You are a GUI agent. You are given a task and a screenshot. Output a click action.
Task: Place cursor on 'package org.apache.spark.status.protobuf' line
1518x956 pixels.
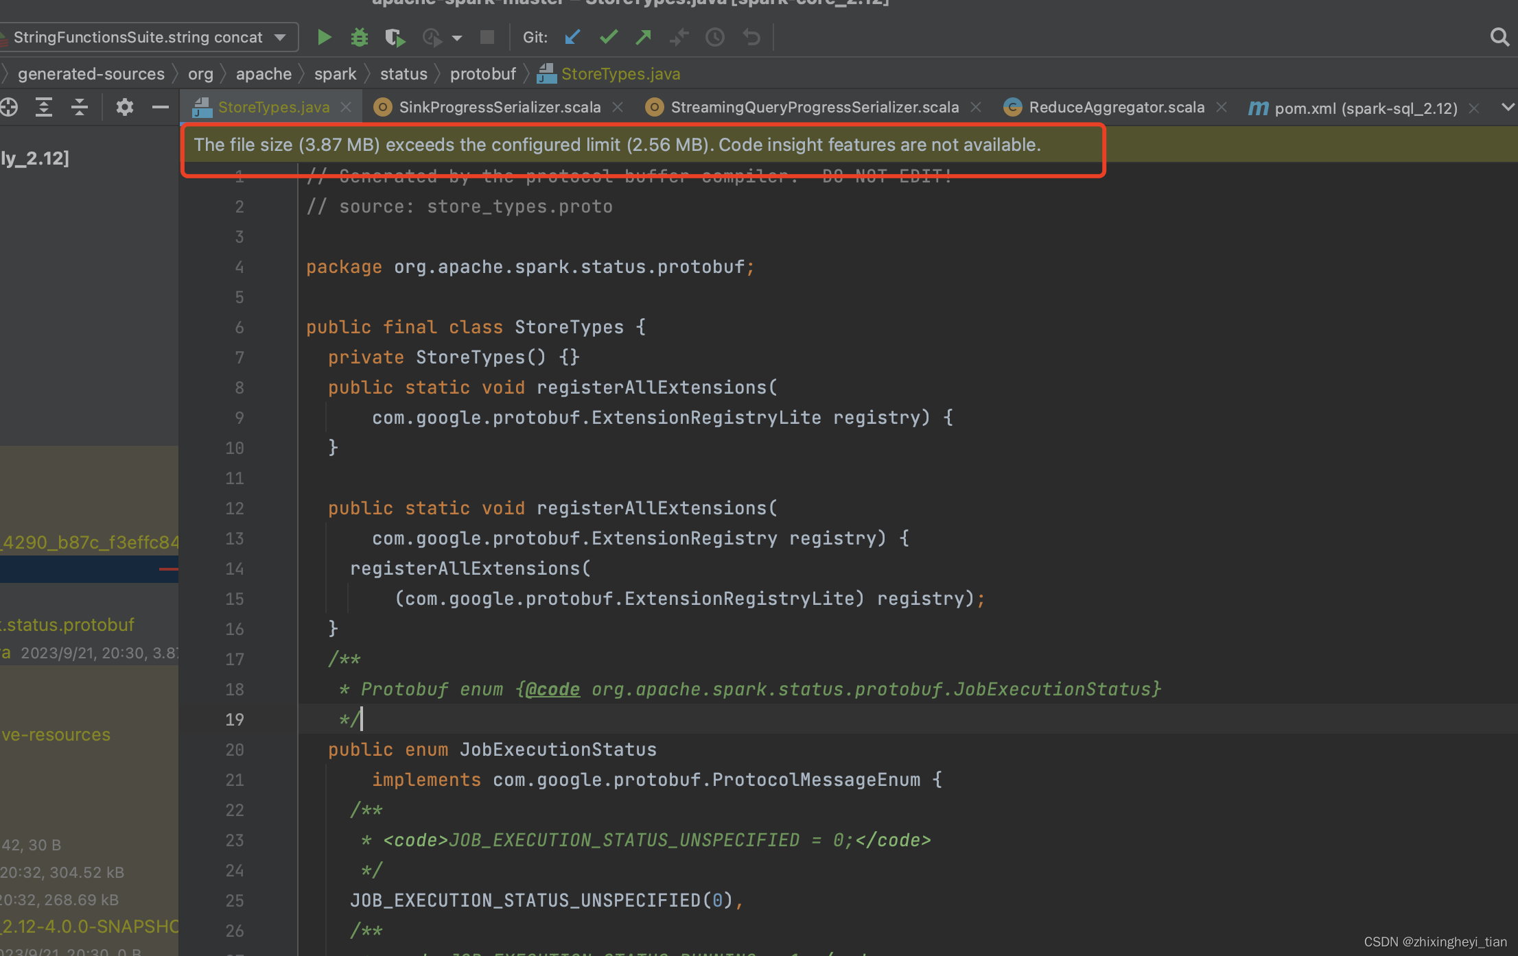(x=530, y=267)
